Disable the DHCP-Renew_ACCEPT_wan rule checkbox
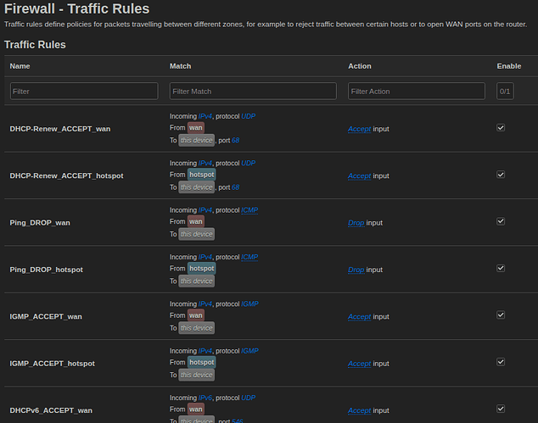538x423 pixels. click(x=501, y=128)
